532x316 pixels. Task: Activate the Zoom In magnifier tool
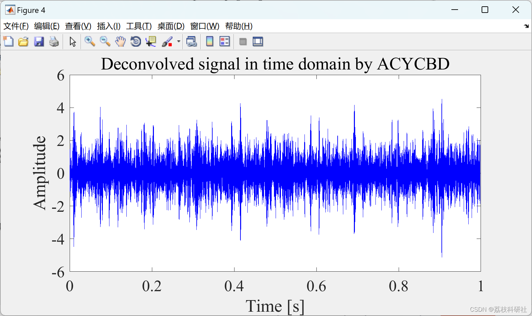(x=90, y=42)
